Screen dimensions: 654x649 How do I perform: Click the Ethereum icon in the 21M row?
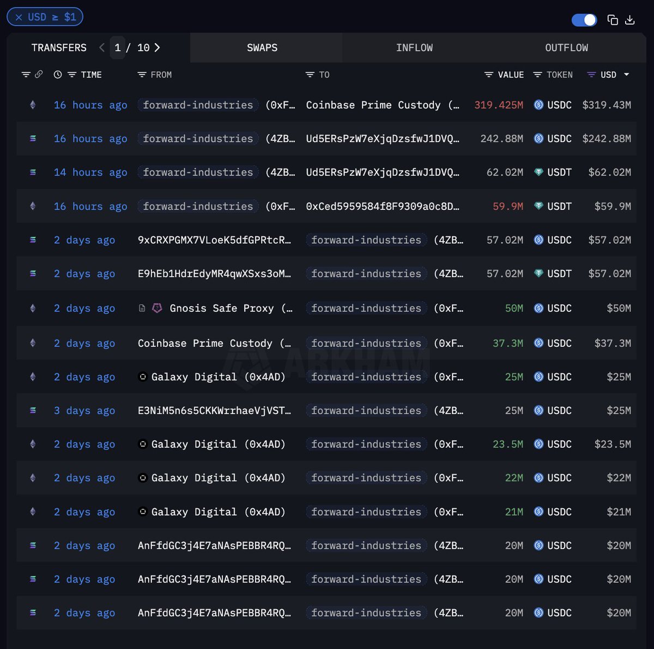33,512
